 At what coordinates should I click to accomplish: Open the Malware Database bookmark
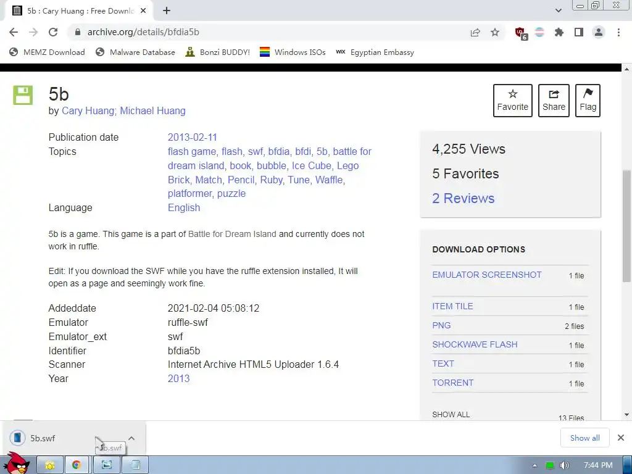click(x=135, y=52)
